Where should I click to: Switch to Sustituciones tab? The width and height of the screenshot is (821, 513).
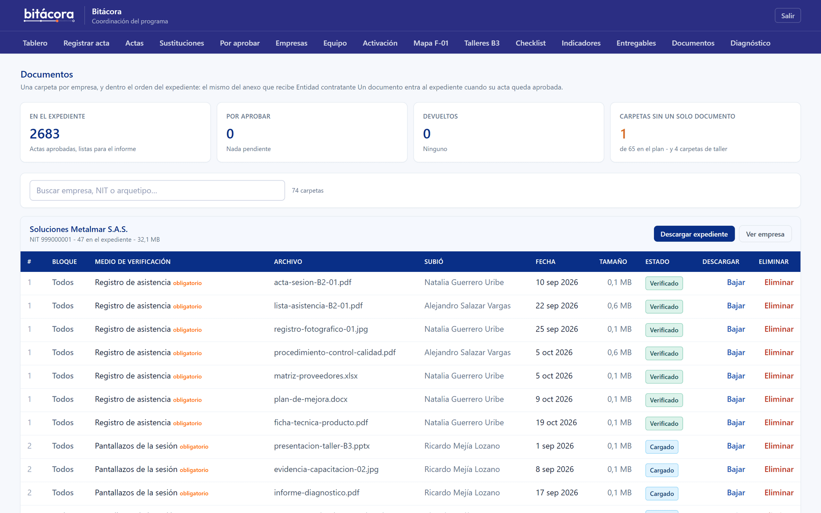click(x=182, y=43)
